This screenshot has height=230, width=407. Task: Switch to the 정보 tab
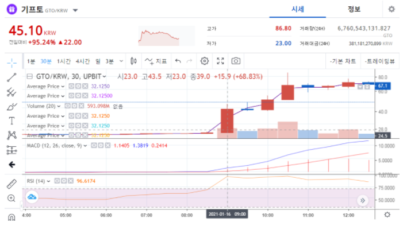354,9
